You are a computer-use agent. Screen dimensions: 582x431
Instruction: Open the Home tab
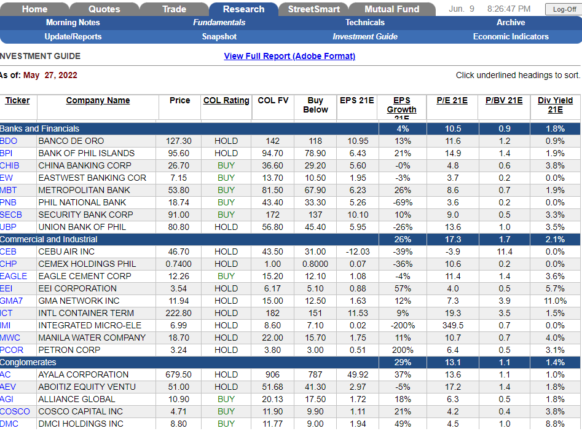click(x=34, y=9)
